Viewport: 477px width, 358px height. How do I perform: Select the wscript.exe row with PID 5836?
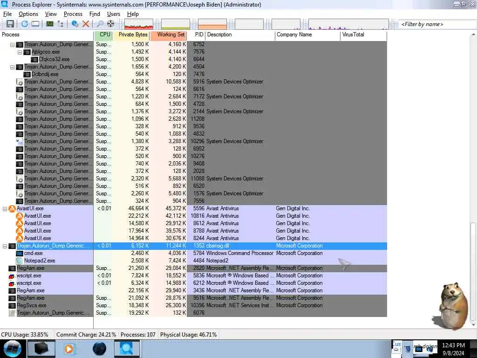(x=193, y=275)
